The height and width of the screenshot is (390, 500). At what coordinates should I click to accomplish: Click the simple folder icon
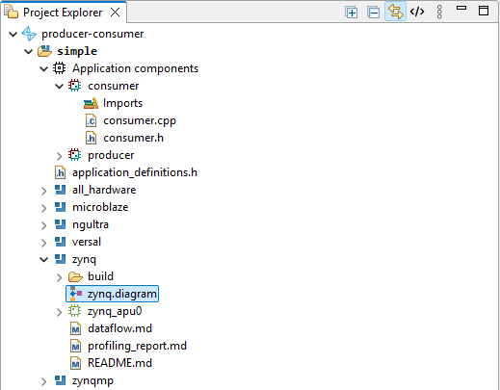pyautogui.click(x=44, y=51)
